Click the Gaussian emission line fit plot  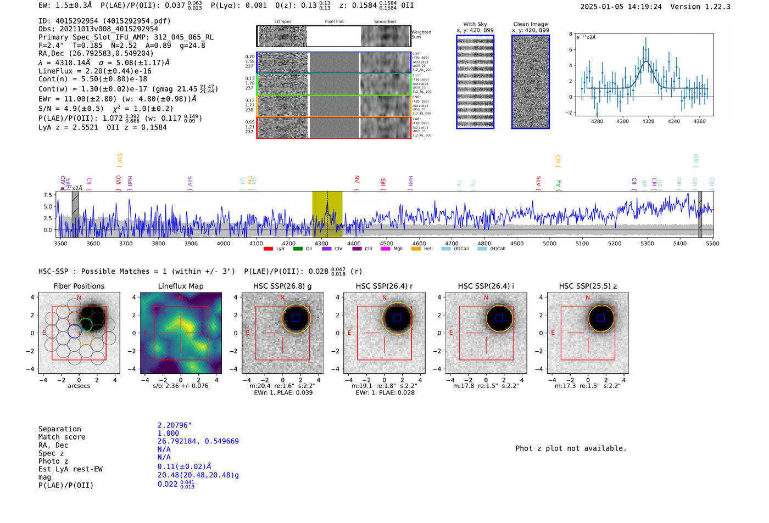tap(644, 75)
